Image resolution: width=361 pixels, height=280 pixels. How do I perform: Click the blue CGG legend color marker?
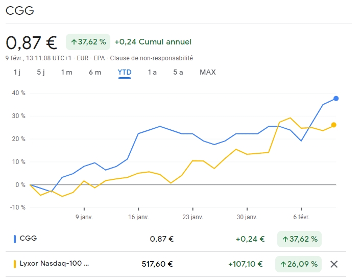(14, 238)
